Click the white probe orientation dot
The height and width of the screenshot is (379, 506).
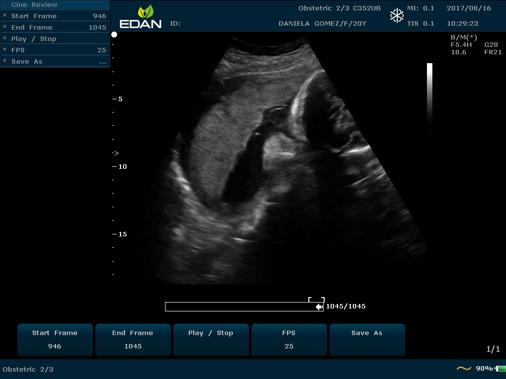[x=114, y=35]
